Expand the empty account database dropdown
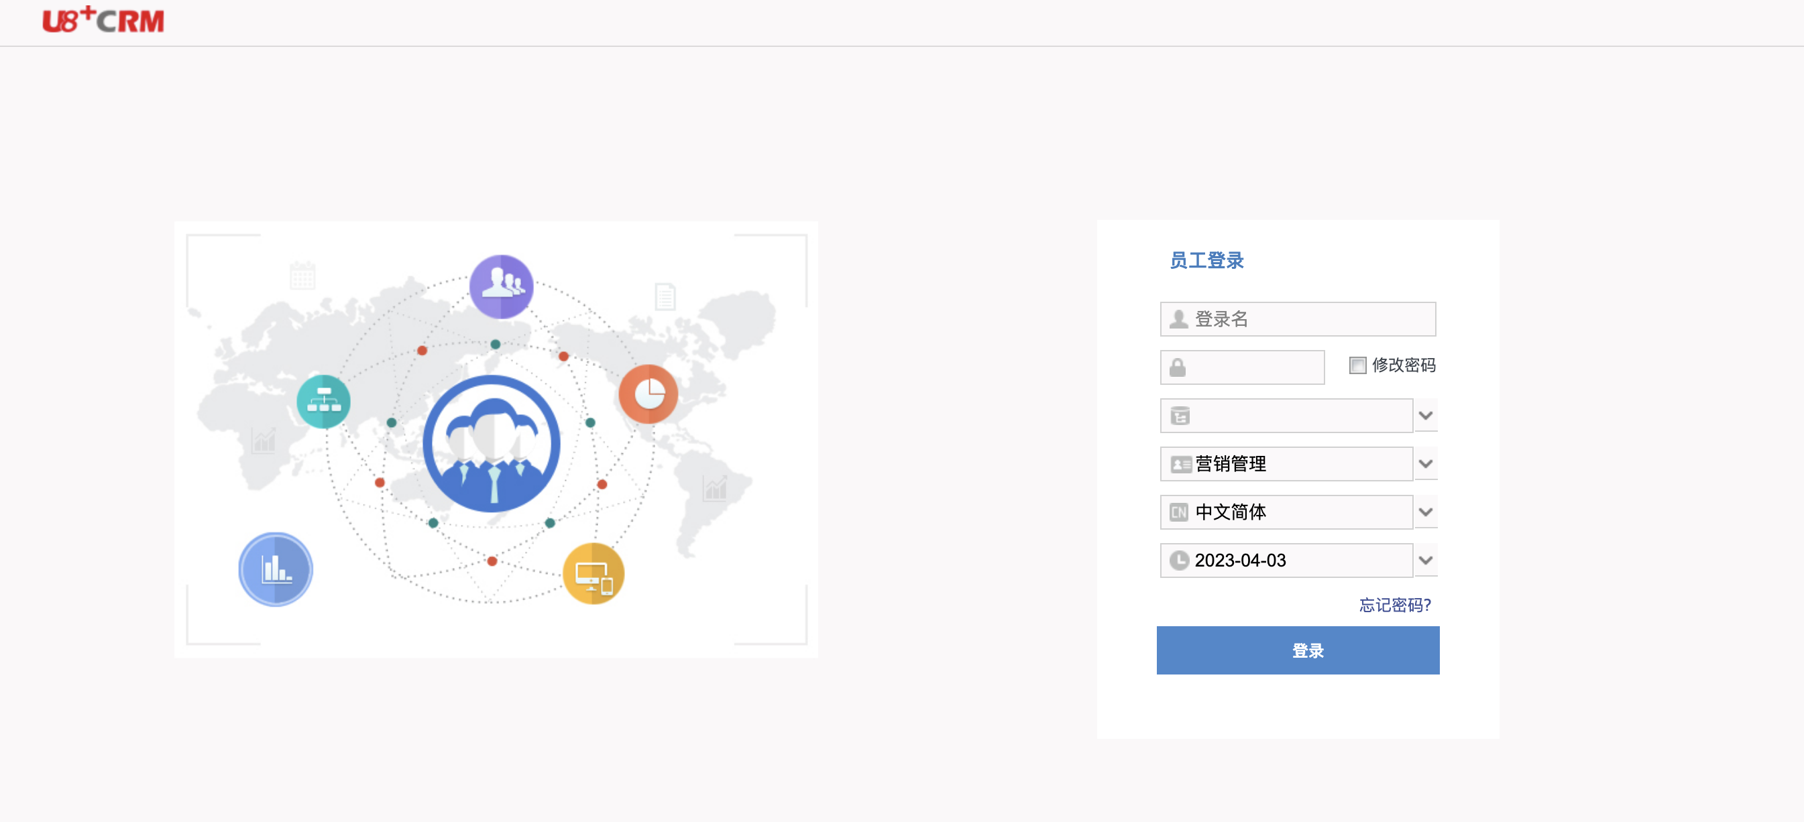 pyautogui.click(x=1425, y=416)
